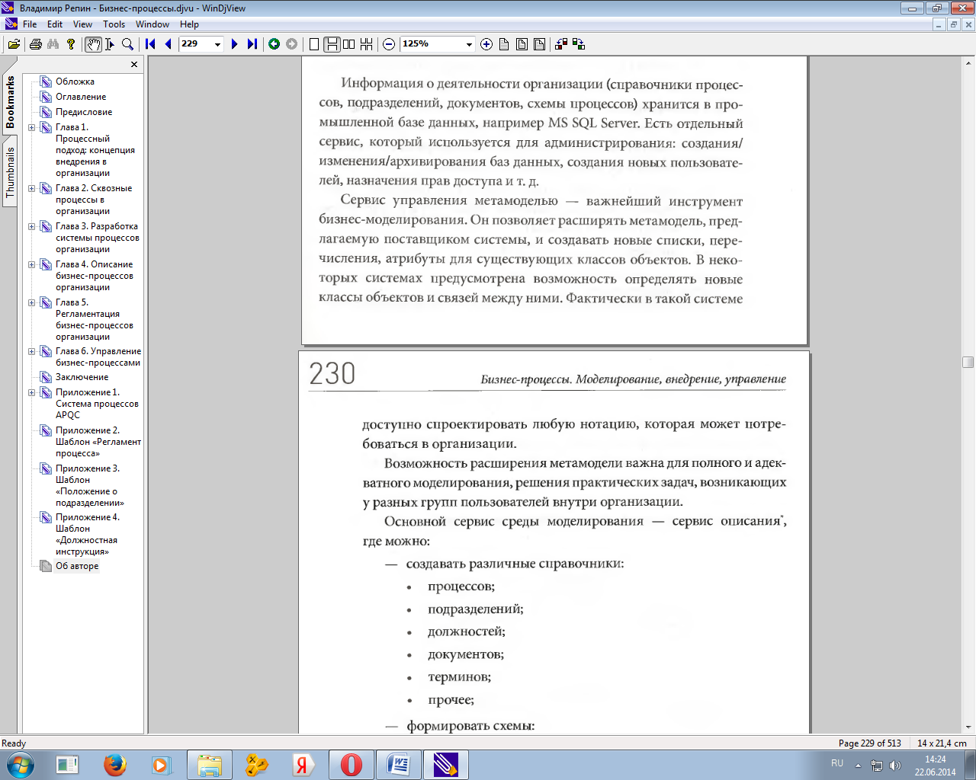
Task: Go to the previous page
Action: [x=168, y=44]
